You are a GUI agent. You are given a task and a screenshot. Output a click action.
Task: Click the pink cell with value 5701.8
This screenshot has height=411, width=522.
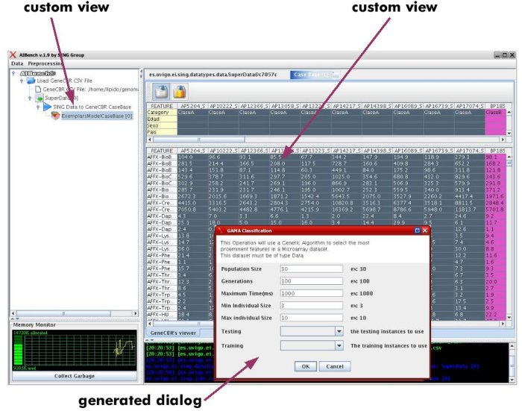pos(495,210)
